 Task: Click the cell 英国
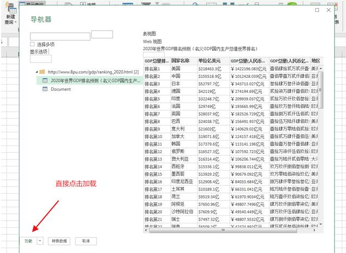point(184,114)
